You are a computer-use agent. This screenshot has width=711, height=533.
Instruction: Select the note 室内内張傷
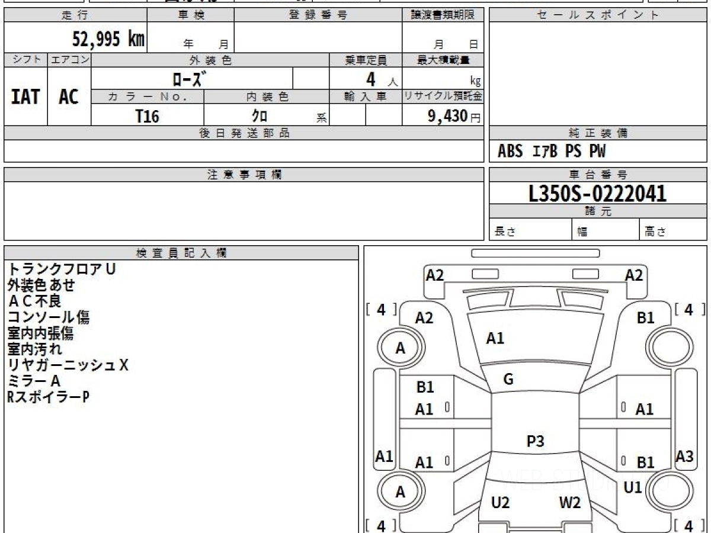tap(40, 333)
